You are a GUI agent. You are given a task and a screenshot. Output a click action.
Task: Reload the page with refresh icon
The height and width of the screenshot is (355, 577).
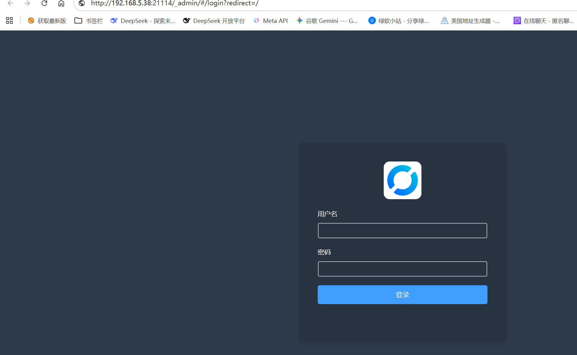click(x=44, y=3)
